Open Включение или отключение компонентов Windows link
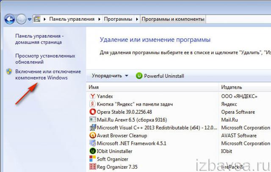This screenshot has width=271, height=172. coord(48,74)
